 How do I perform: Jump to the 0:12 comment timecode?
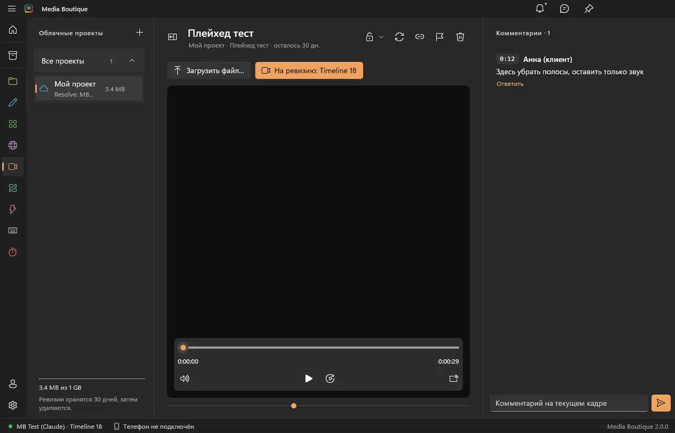click(x=507, y=59)
